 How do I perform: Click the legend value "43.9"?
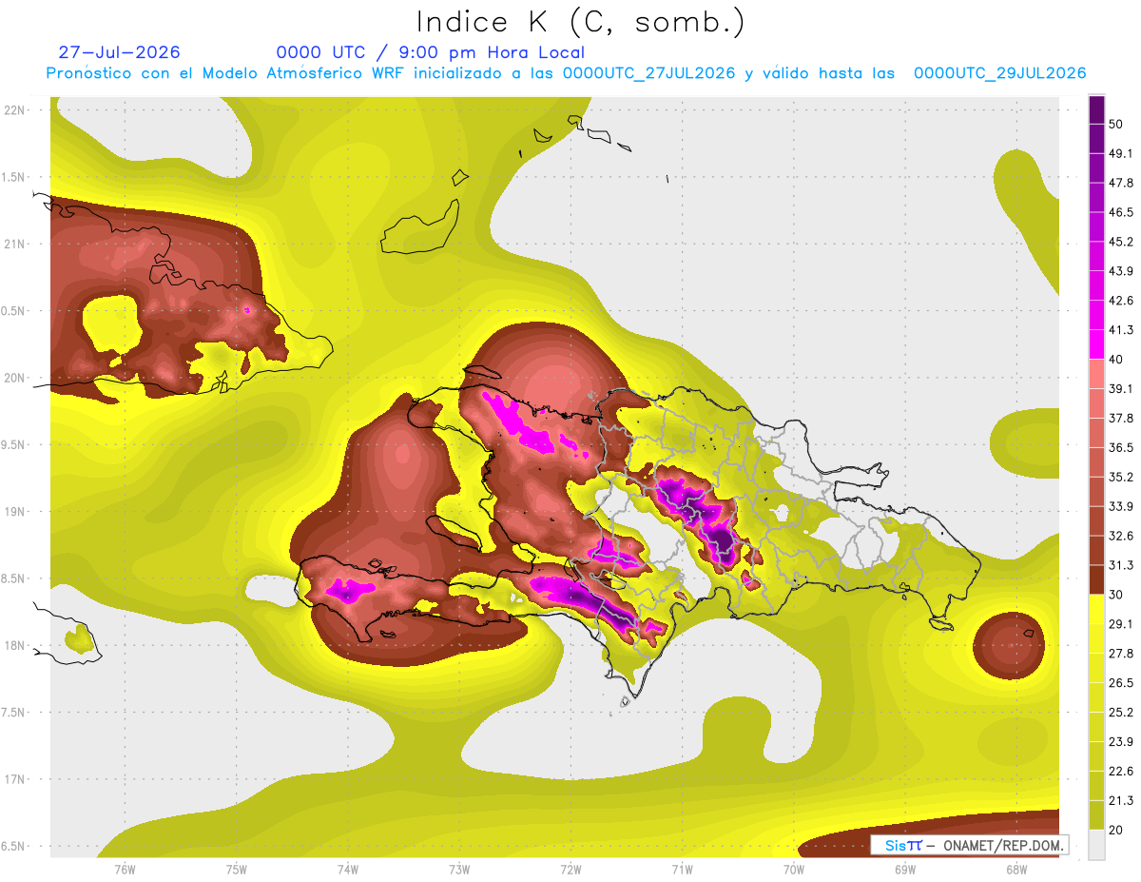(x=1120, y=271)
